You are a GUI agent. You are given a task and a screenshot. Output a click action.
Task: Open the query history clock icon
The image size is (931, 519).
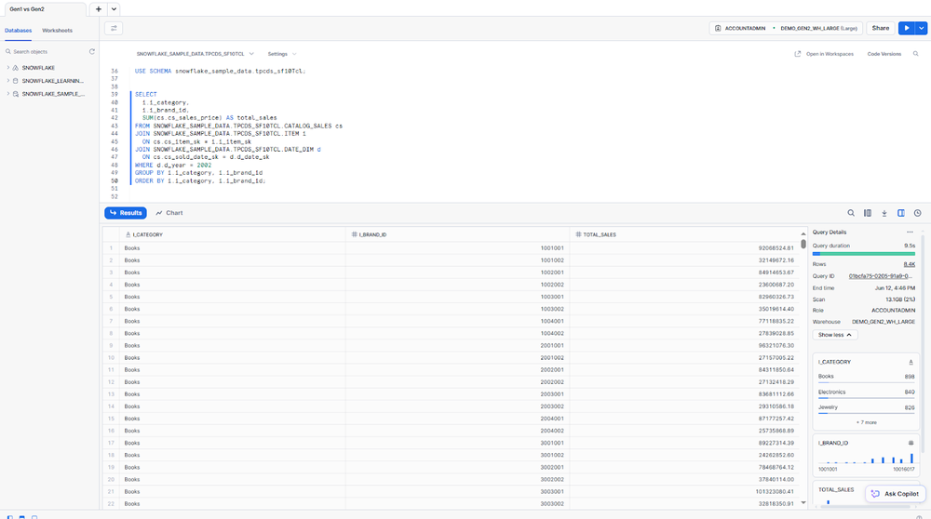[x=917, y=213]
